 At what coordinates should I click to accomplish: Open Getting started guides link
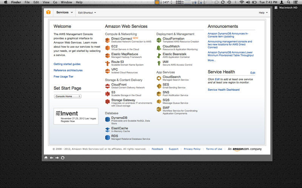pos(67,64)
